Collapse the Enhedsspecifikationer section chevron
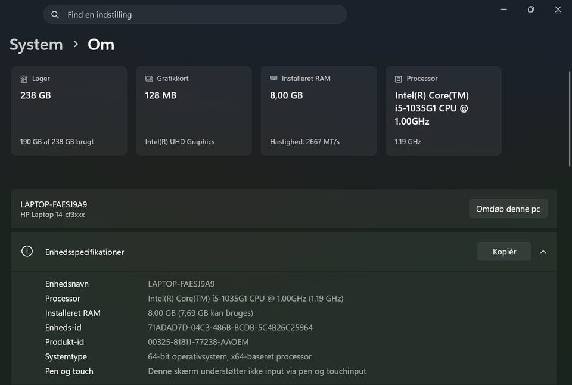 (x=543, y=252)
